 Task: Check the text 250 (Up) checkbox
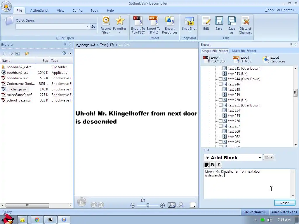(x=220, y=100)
